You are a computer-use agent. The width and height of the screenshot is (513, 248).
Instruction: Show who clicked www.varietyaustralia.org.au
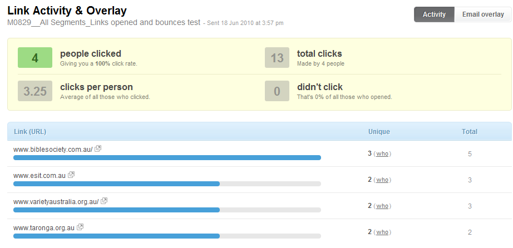pos(382,206)
